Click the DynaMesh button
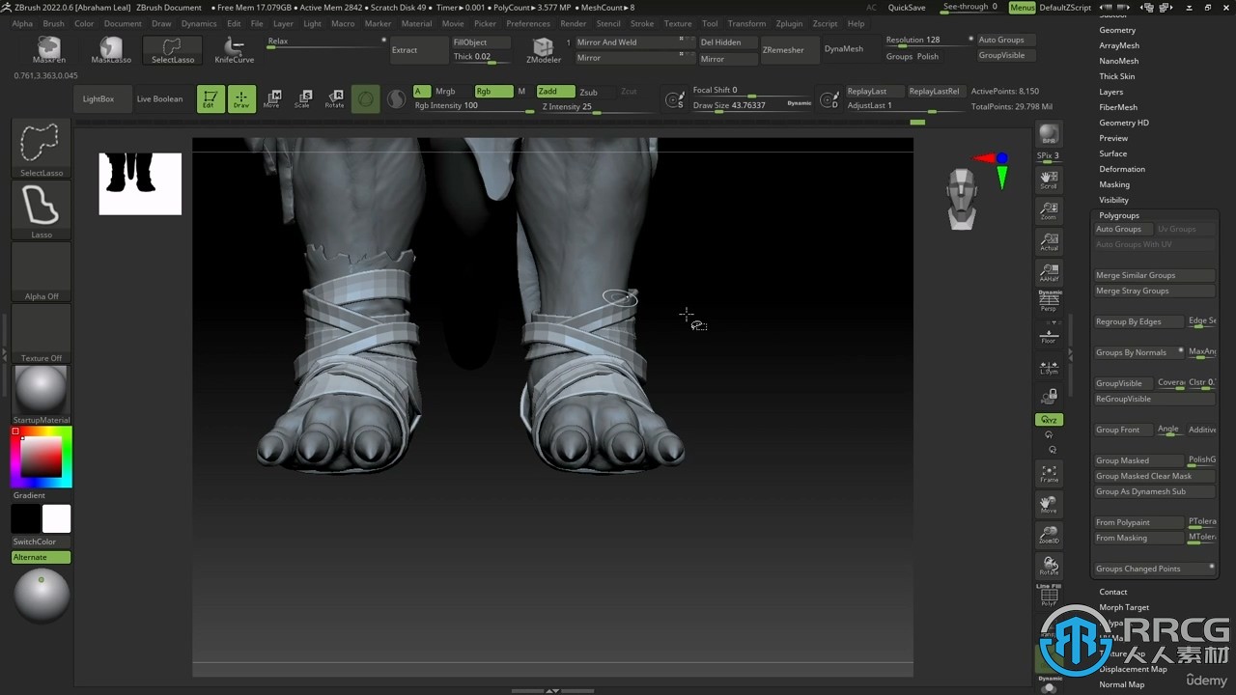 [x=844, y=49]
